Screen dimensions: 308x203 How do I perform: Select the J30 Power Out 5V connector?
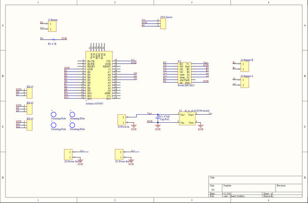point(68,154)
